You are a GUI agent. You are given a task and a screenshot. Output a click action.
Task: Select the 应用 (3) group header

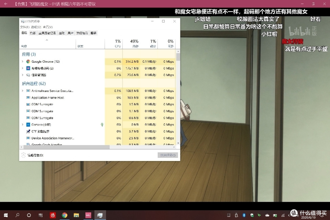pyautogui.click(x=29, y=54)
